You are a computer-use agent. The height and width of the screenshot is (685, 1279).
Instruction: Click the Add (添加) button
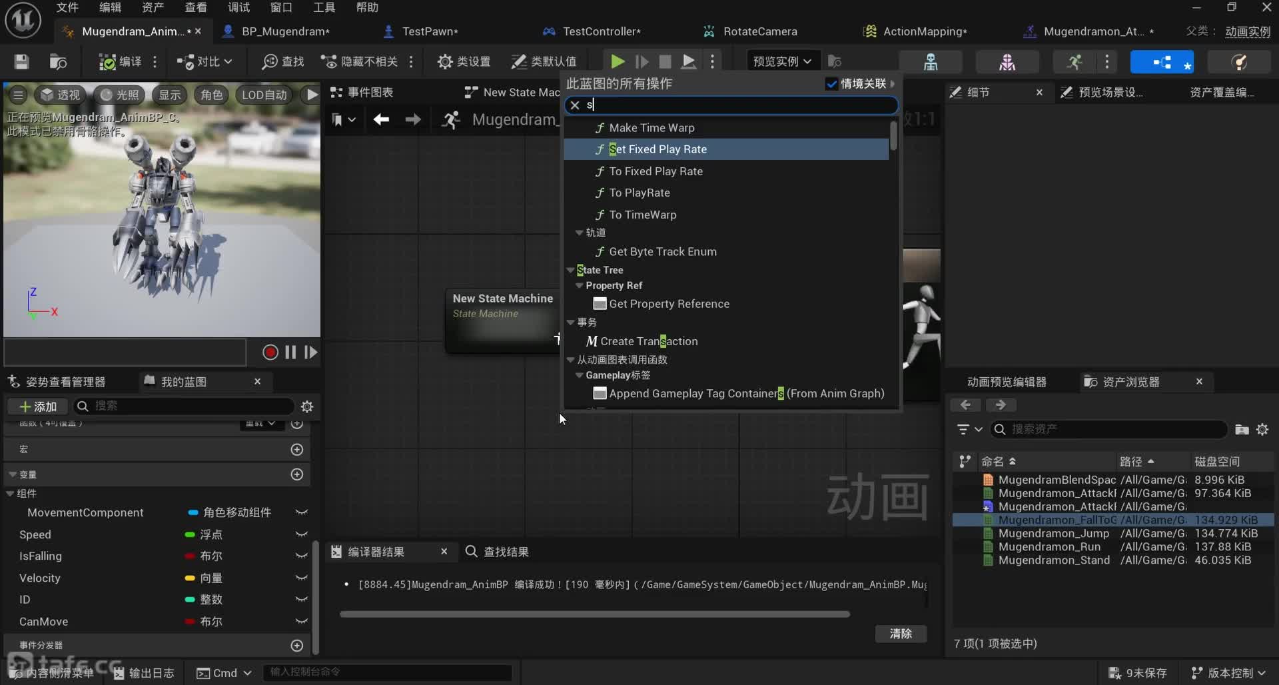[38, 406]
